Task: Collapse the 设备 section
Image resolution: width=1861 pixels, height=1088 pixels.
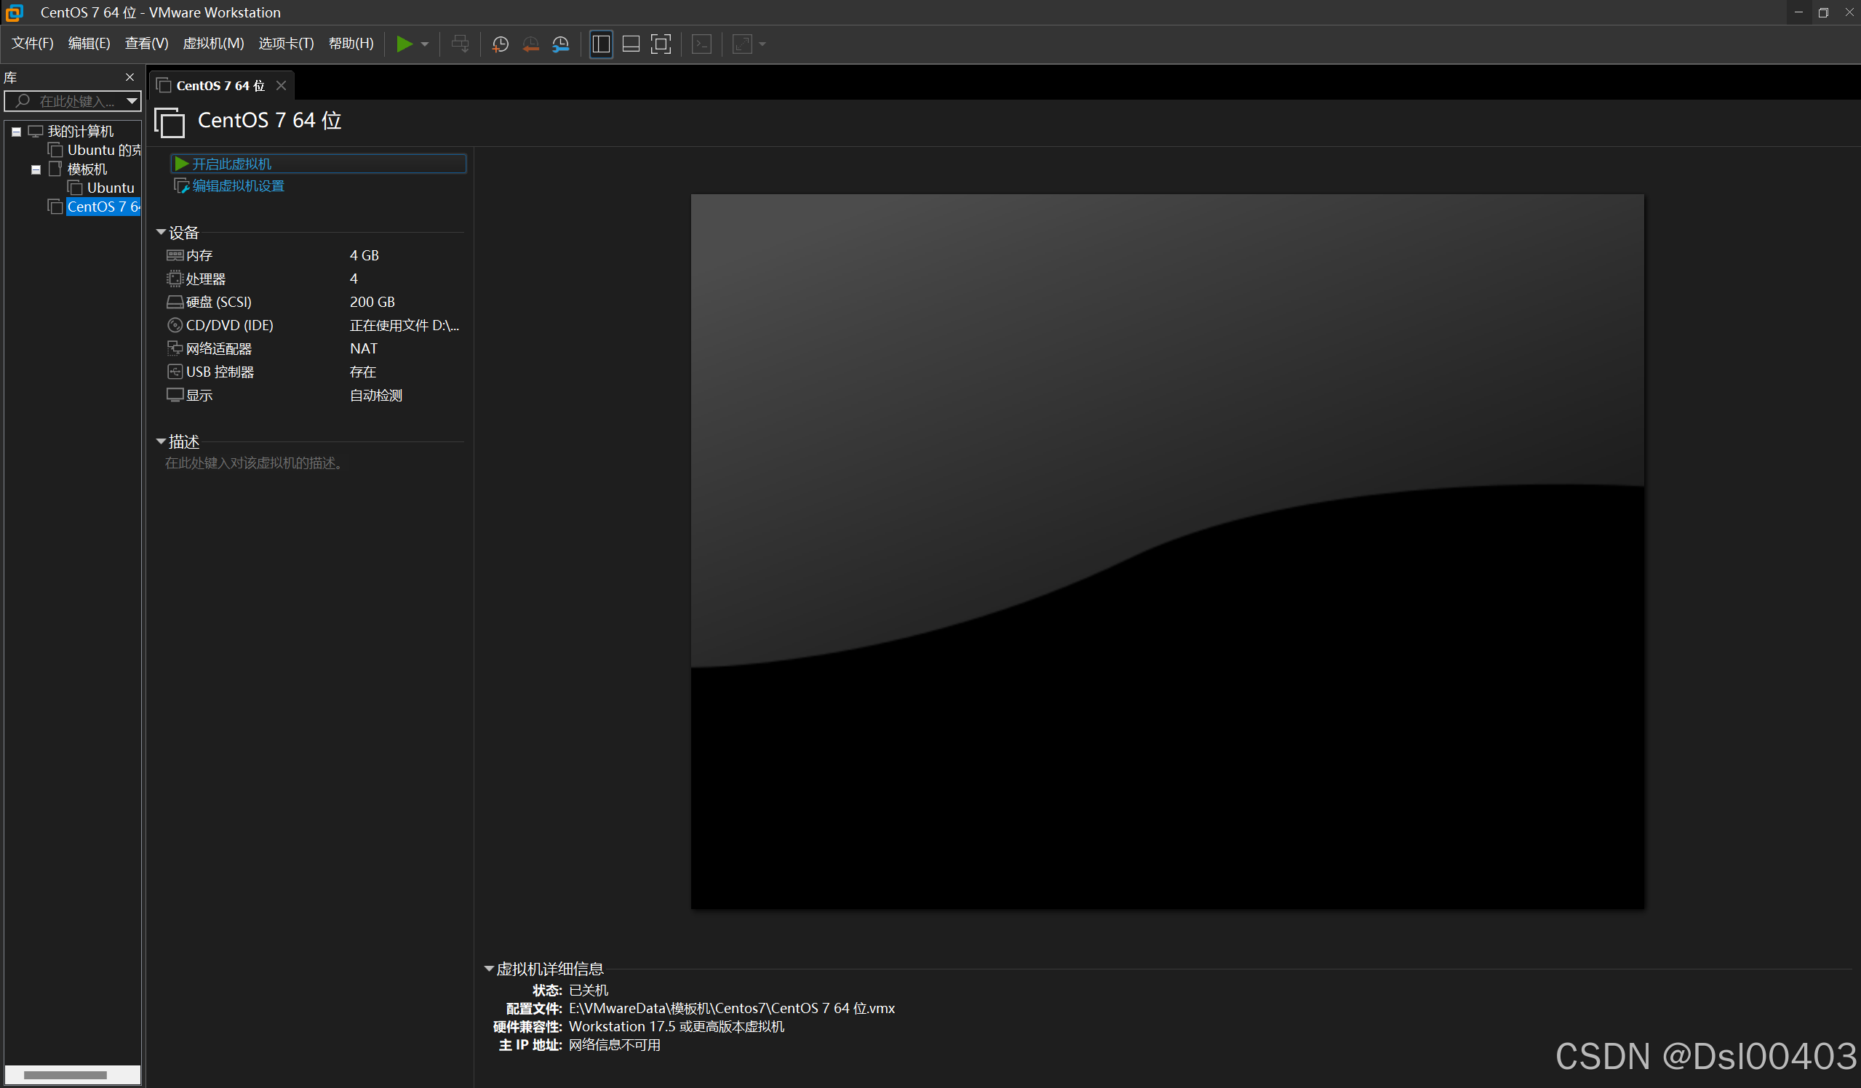Action: tap(160, 233)
